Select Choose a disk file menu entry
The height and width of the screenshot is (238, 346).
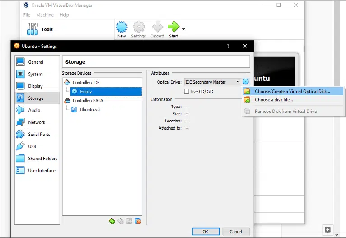[293, 100]
